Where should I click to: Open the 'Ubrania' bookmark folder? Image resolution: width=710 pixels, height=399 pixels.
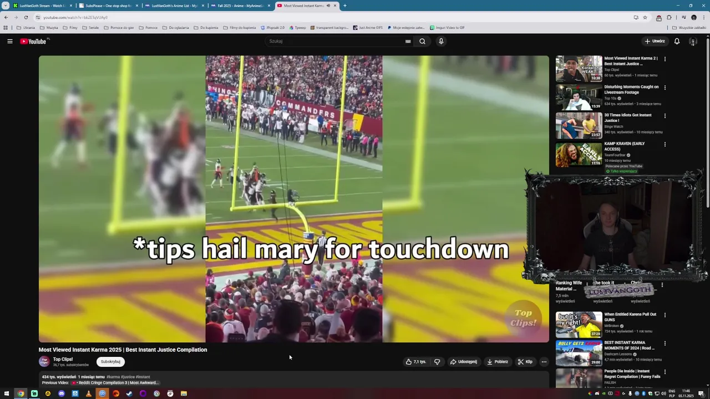click(26, 27)
